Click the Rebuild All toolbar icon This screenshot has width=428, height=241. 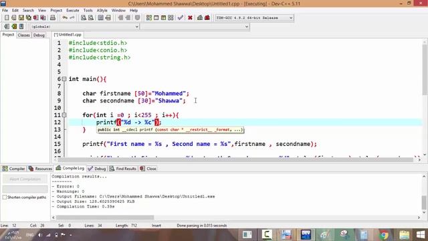(171, 18)
